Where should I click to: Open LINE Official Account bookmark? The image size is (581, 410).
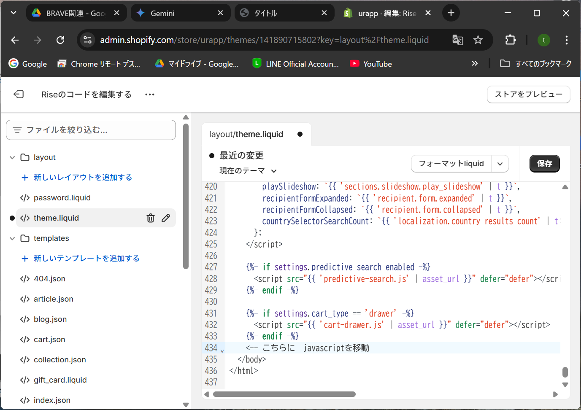296,64
